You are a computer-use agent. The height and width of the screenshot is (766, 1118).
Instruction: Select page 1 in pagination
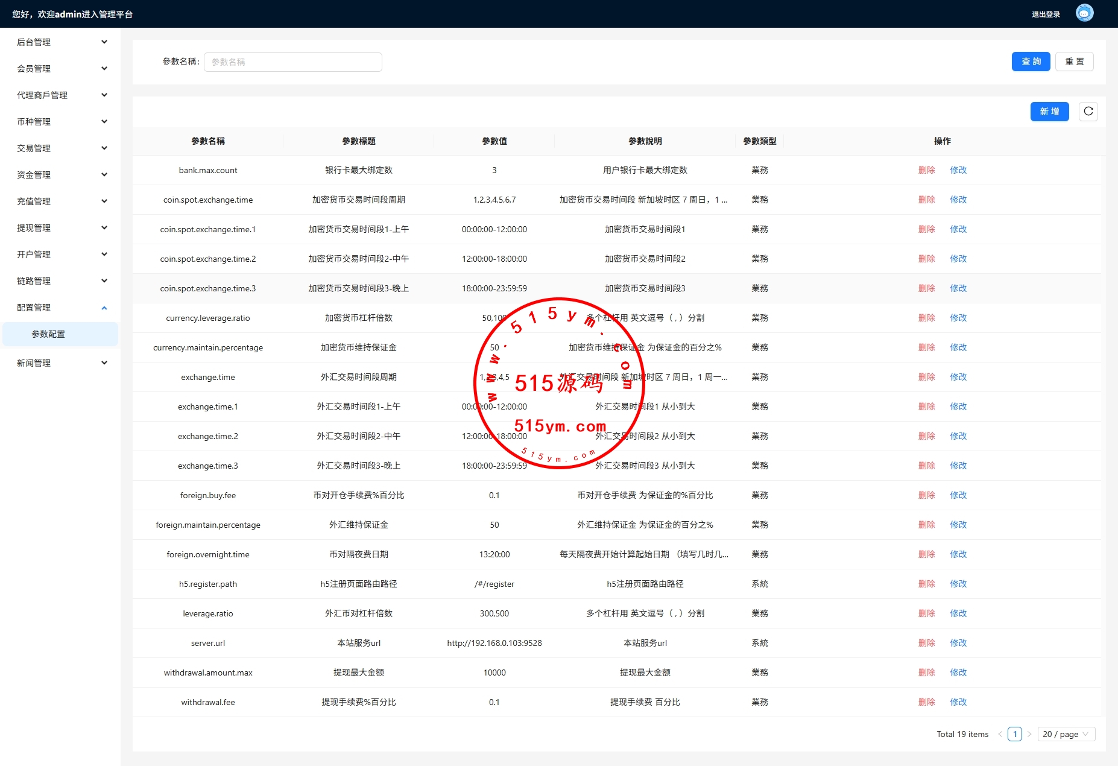click(x=1015, y=734)
